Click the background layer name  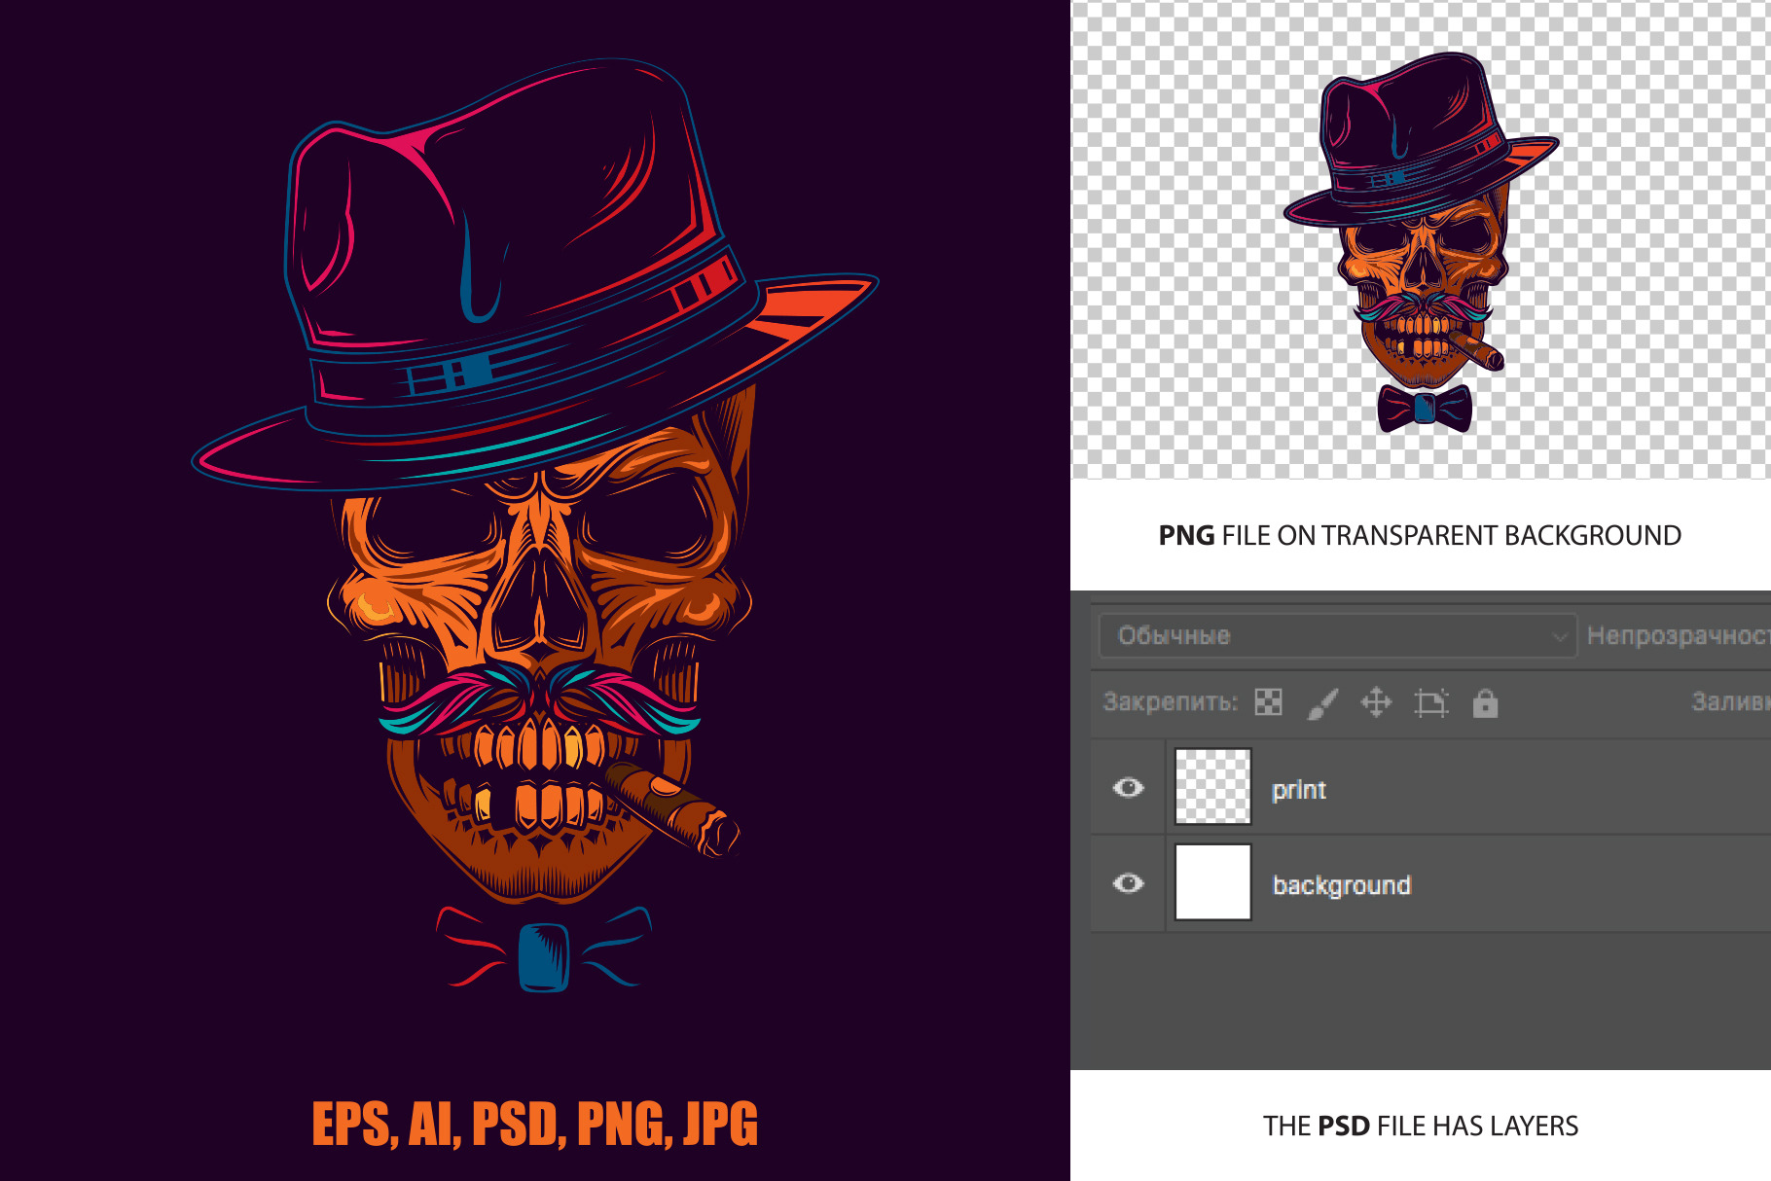click(x=1341, y=885)
